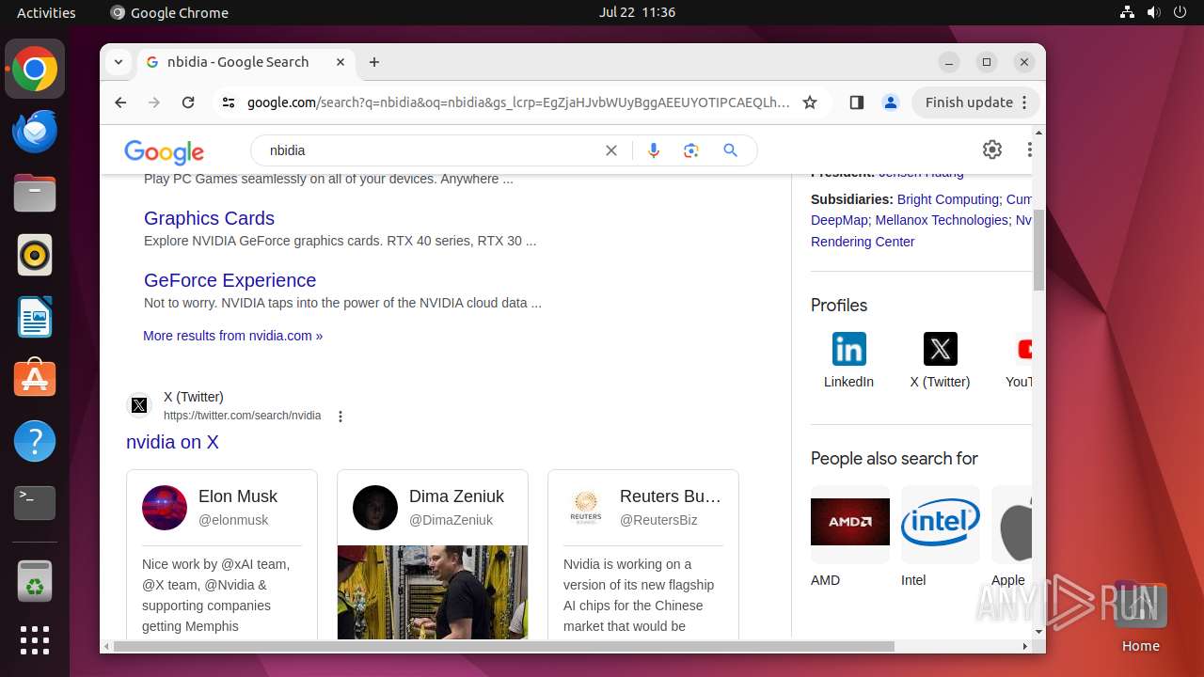Open Google quick settings gear

click(x=992, y=150)
